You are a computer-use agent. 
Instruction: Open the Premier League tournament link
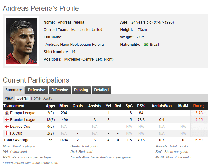(23, 120)
